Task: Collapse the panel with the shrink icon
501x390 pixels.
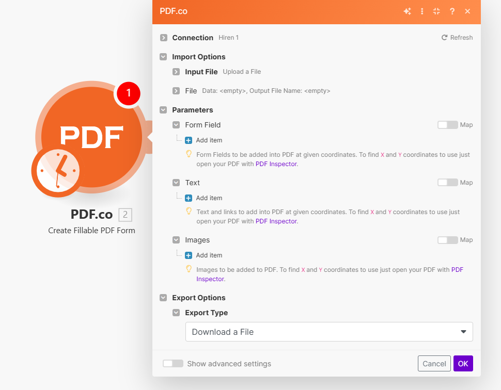Action: point(436,11)
